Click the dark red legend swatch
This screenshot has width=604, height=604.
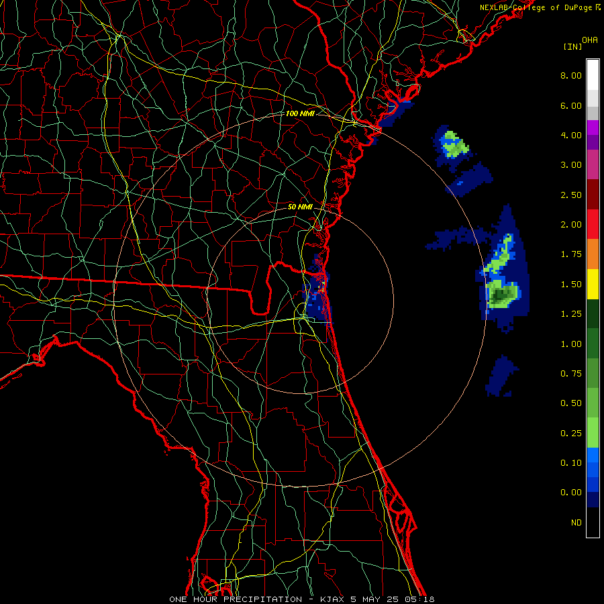click(x=593, y=195)
